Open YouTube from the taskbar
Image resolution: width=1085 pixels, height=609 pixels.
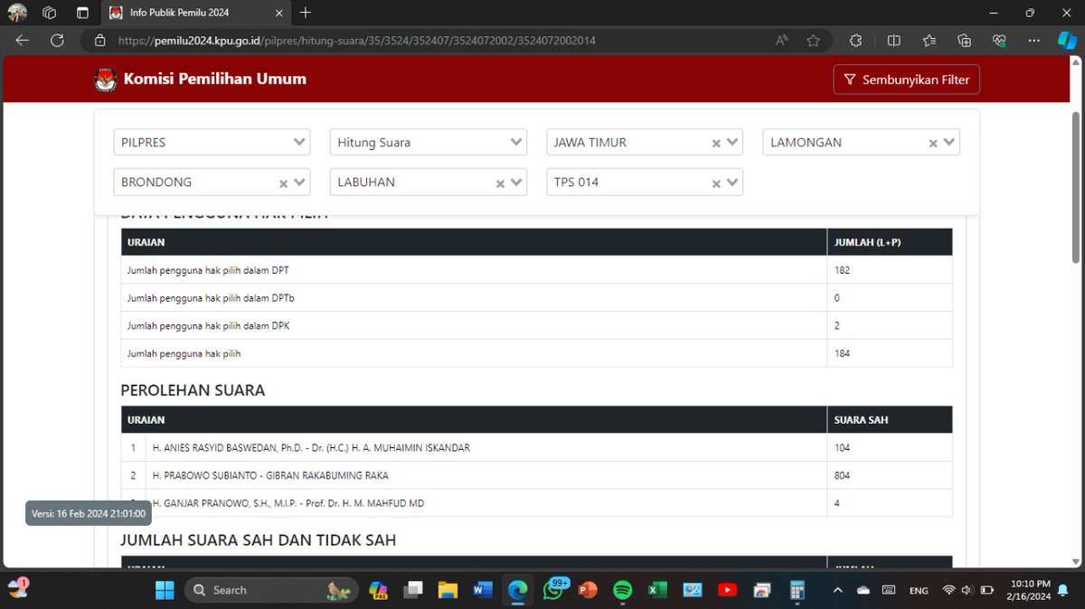click(x=727, y=590)
